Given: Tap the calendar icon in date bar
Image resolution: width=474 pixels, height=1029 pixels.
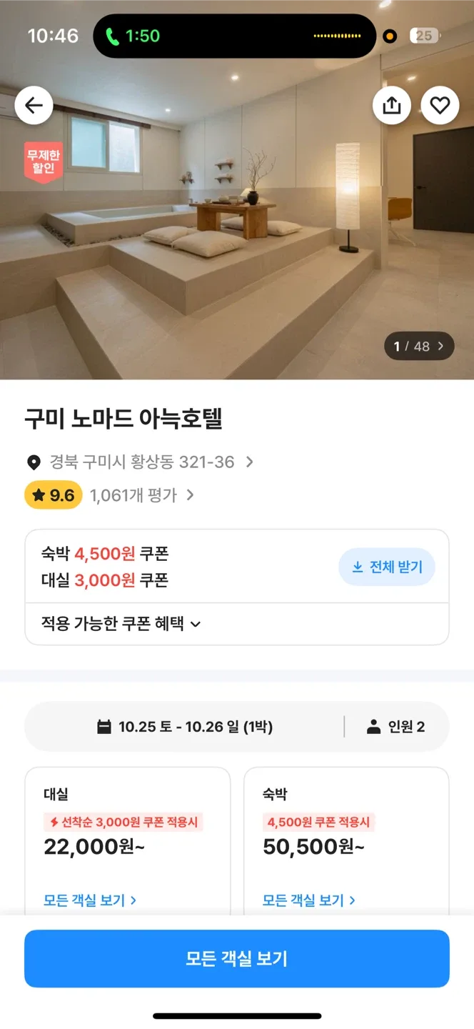Looking at the screenshot, I should (x=104, y=727).
